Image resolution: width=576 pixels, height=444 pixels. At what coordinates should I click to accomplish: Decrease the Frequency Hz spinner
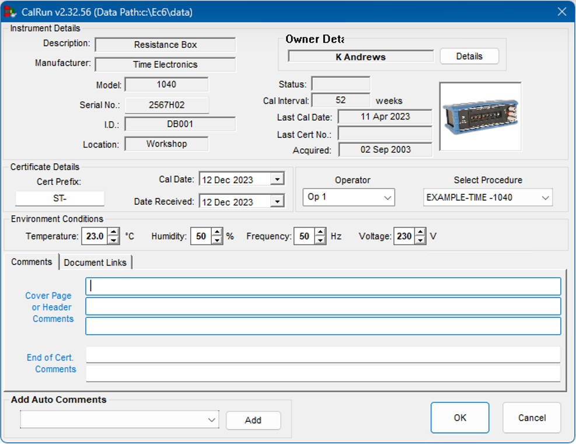pyautogui.click(x=320, y=240)
